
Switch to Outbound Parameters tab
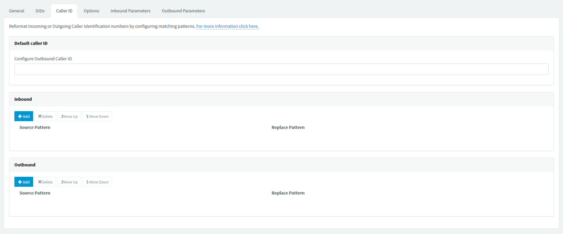pyautogui.click(x=183, y=11)
